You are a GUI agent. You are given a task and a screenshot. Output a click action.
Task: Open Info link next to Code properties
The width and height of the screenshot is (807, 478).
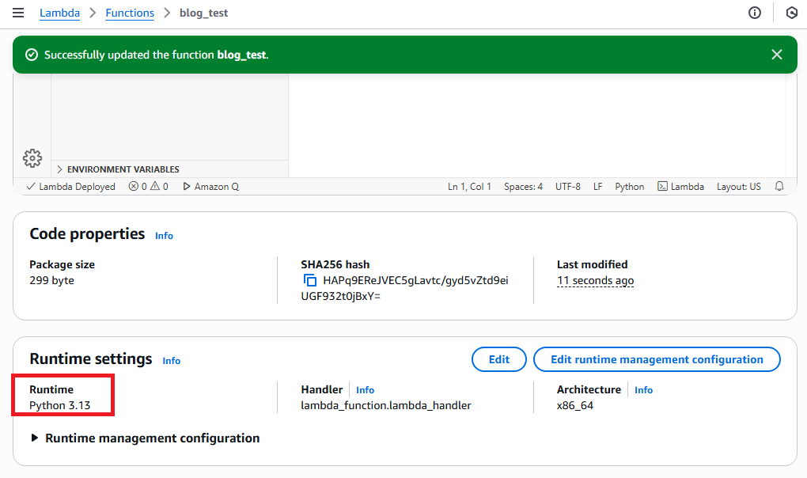coord(164,236)
